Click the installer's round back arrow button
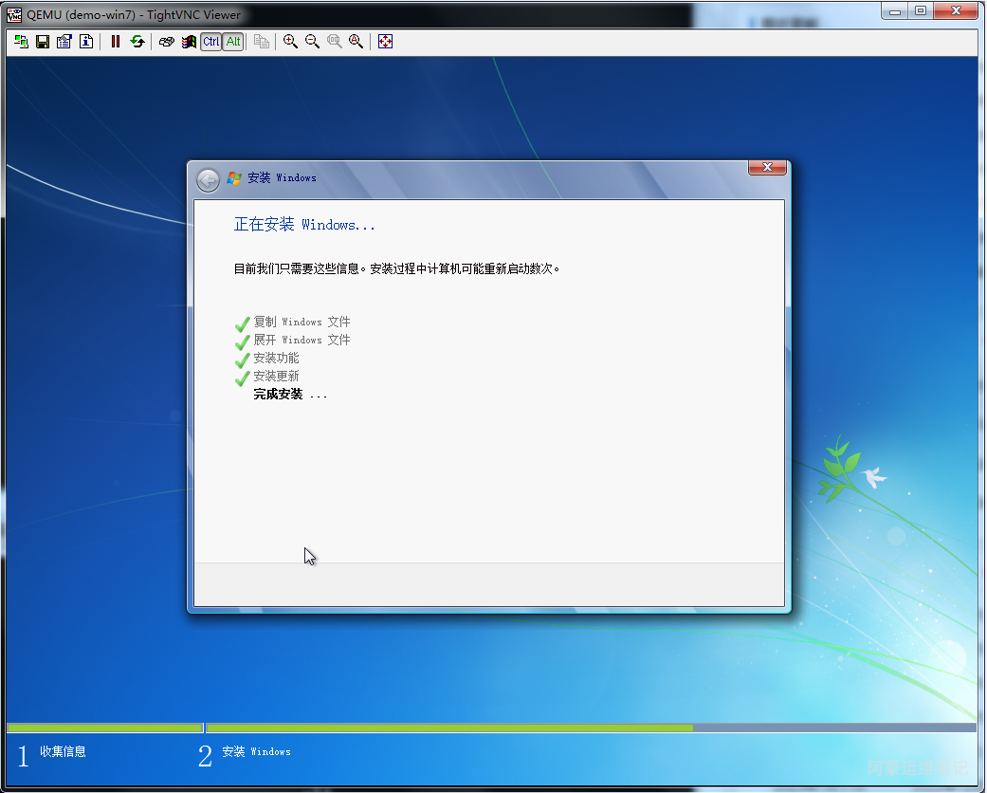The height and width of the screenshot is (793, 987). tap(208, 179)
